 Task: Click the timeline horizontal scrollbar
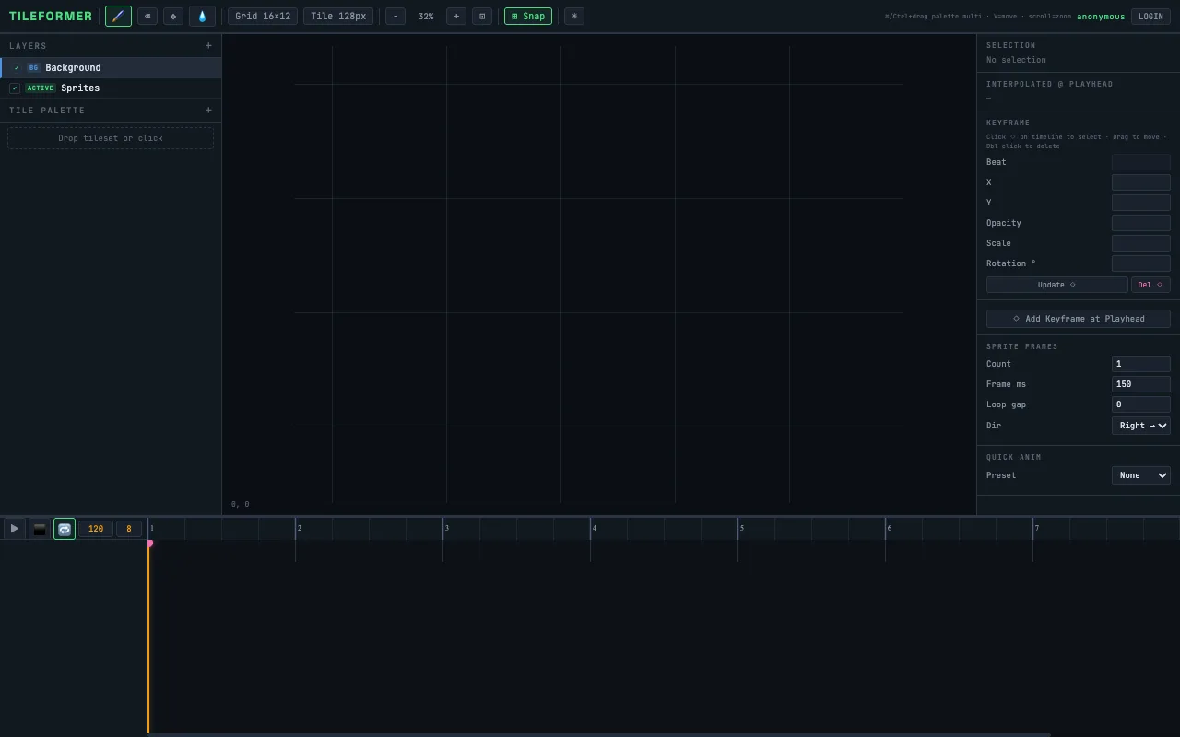pos(599,734)
